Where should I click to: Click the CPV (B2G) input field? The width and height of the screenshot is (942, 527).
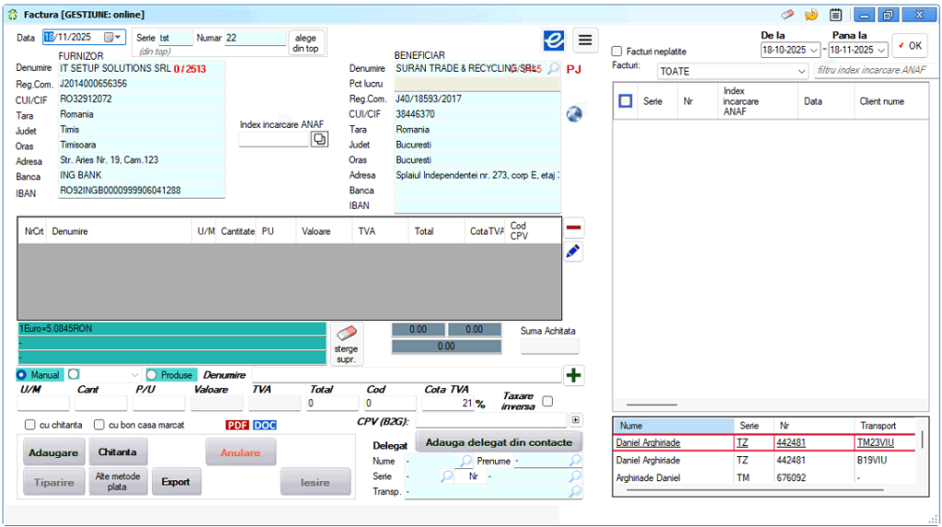point(491,420)
